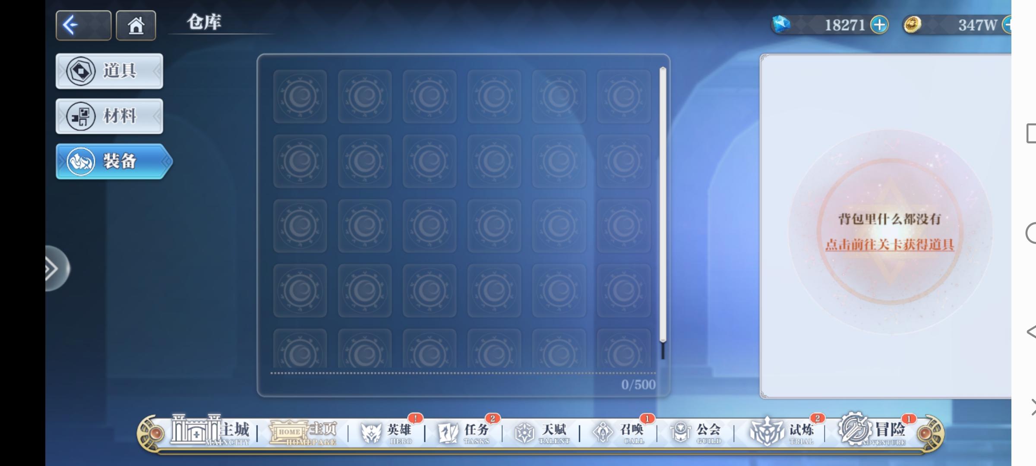Open the 召唤 Call menu
1036x466 pixels.
coord(619,432)
